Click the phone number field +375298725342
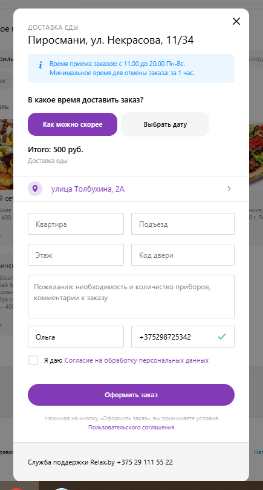Screen dimensions: 263x490 183,337
